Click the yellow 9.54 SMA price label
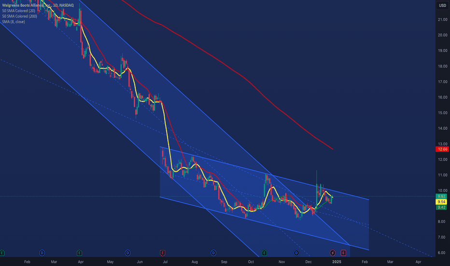 pyautogui.click(x=441, y=202)
